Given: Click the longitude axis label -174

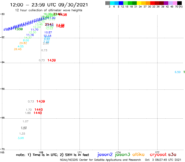Looking at the screenshot, I should click(118, 152).
